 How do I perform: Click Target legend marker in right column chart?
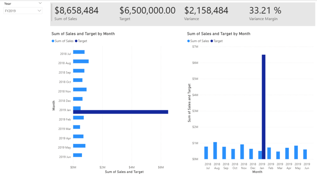coord(212,41)
